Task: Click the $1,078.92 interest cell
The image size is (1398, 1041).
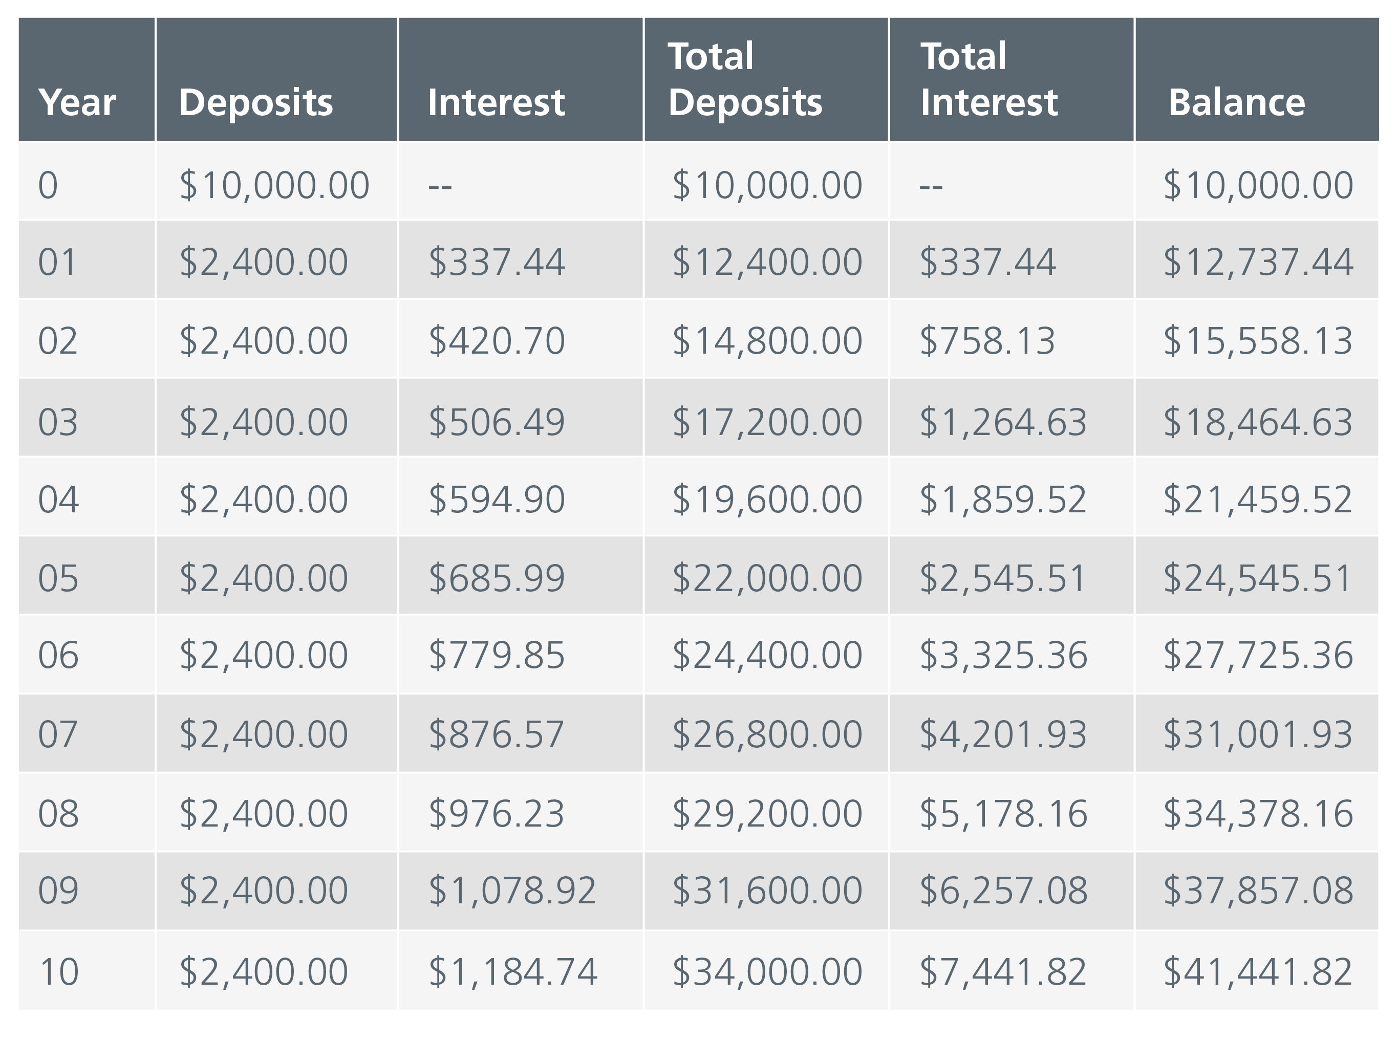Action: pyautogui.click(x=512, y=891)
